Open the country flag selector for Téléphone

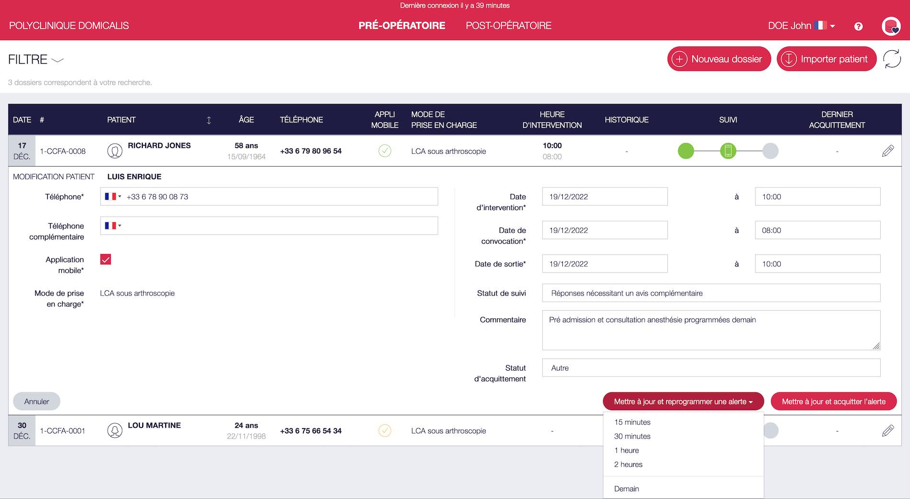click(113, 196)
